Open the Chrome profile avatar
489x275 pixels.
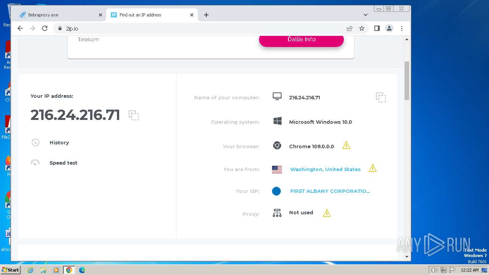(x=389, y=28)
